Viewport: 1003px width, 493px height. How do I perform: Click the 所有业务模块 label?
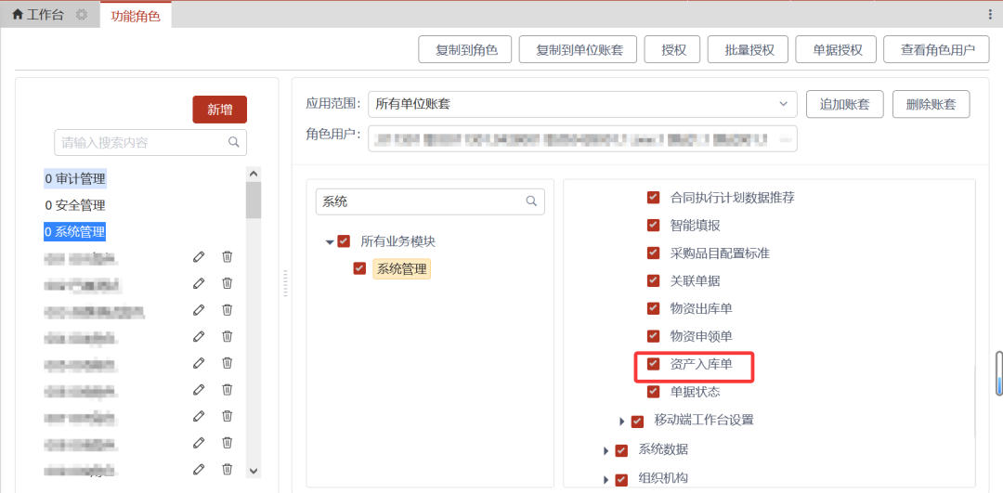pyautogui.click(x=397, y=241)
